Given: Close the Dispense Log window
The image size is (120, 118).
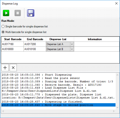Looking at the screenshot, I should pyautogui.click(x=116, y=3).
